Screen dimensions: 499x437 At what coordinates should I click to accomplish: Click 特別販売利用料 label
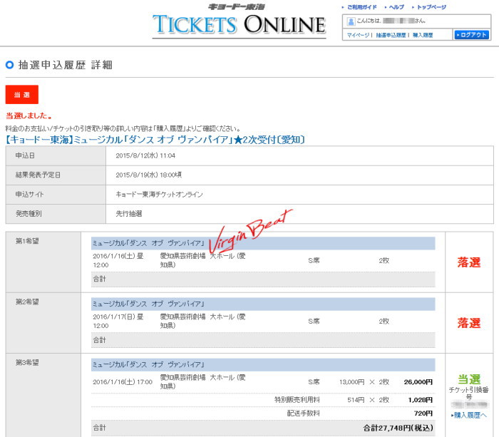[x=297, y=400]
